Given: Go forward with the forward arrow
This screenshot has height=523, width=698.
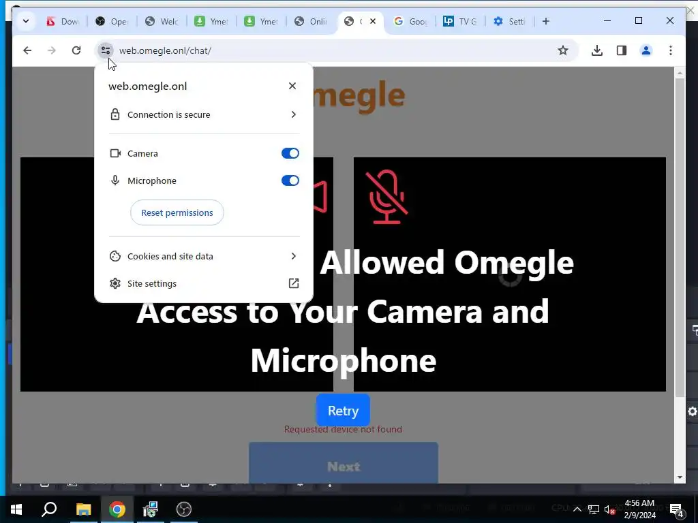Looking at the screenshot, I should (x=52, y=50).
